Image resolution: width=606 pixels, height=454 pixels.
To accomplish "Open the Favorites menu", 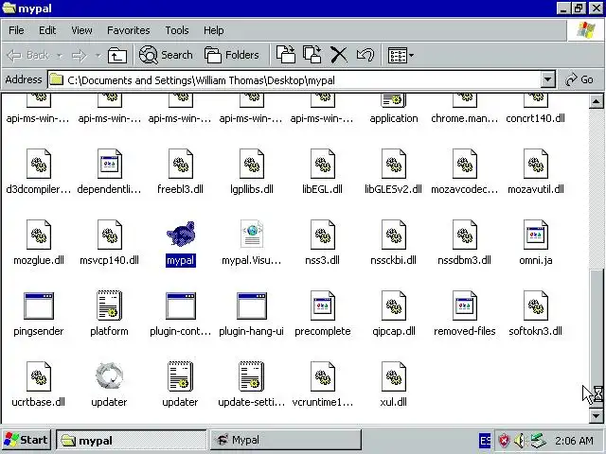I will (129, 30).
